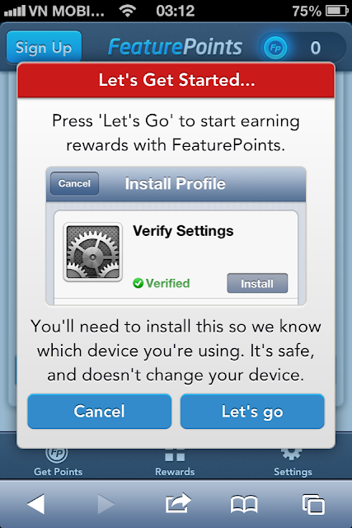Click the small Cancel in Install Profile bar
This screenshot has width=352, height=528.
pos(74,183)
